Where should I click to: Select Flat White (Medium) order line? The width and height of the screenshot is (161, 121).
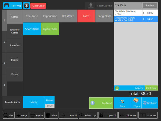click(x=136, y=13)
